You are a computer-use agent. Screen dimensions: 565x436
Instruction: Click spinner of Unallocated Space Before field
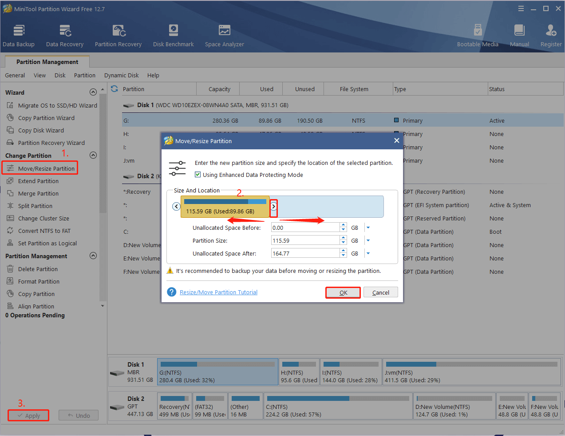coord(343,228)
